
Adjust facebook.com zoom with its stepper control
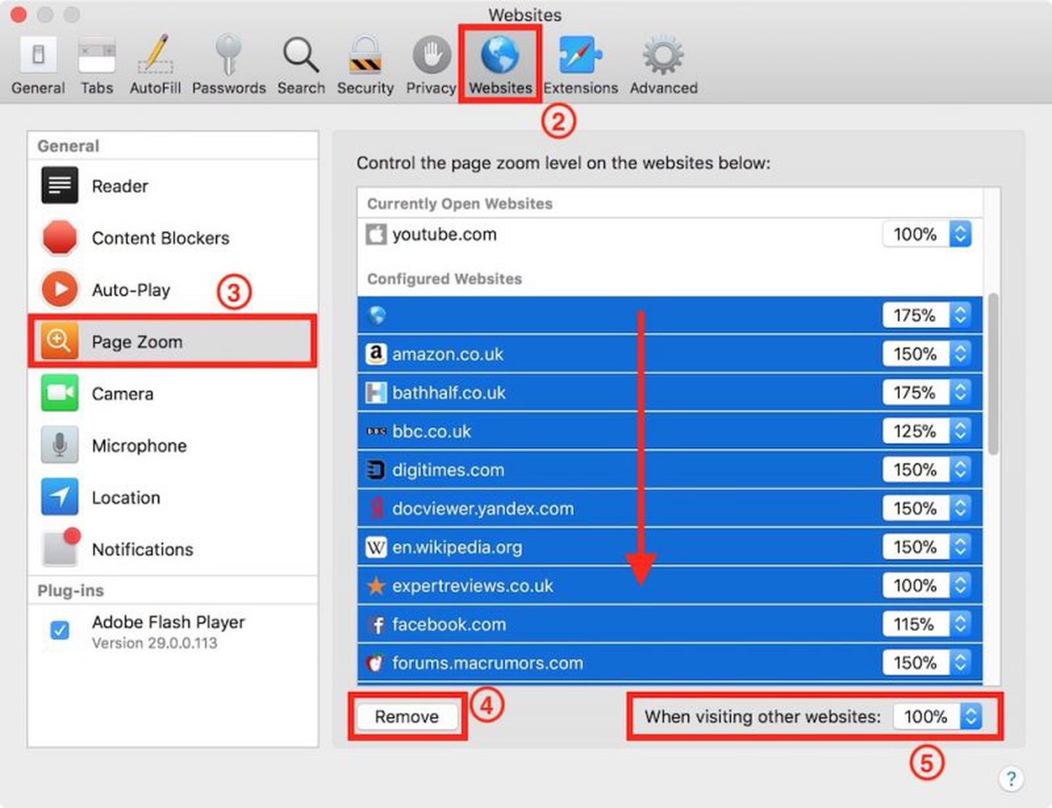[x=960, y=624]
